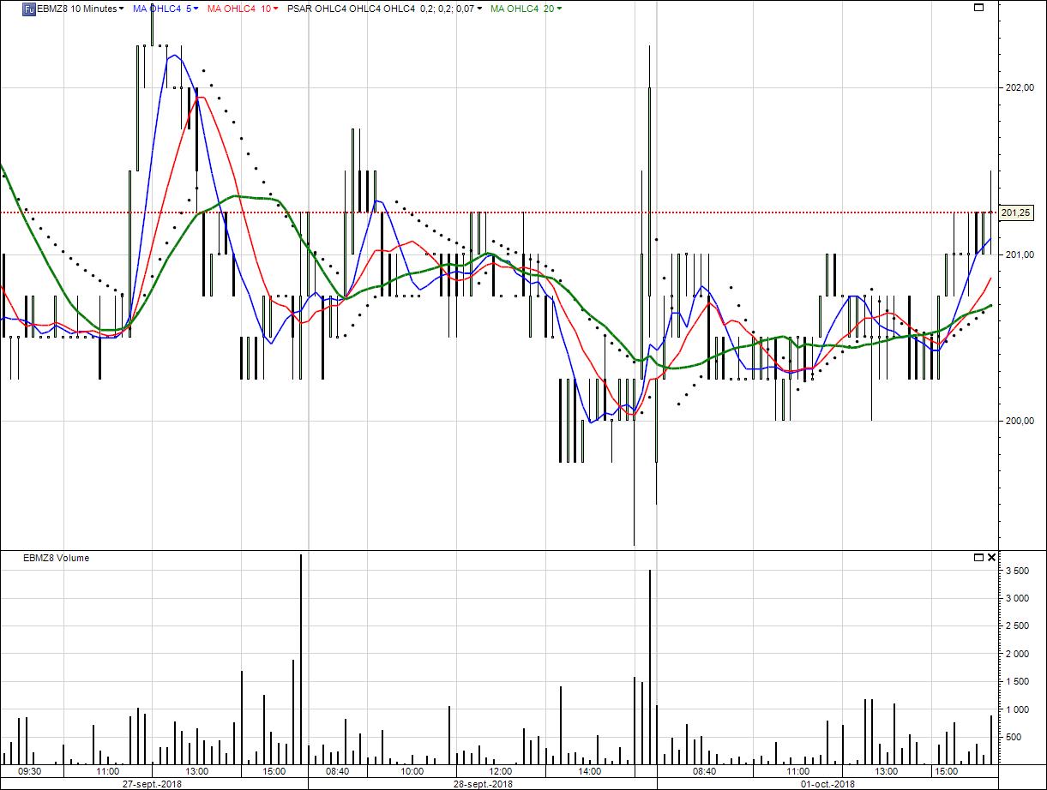Close the EBMZ8 Volume pane
The height and width of the screenshot is (790, 1047).
pyautogui.click(x=992, y=558)
